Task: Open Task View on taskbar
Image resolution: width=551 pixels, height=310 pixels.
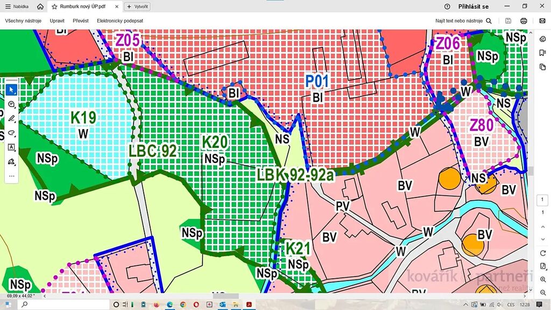Action: tap(125, 305)
